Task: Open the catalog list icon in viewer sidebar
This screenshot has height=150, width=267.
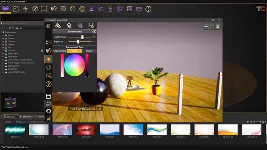Action: (x=48, y=42)
